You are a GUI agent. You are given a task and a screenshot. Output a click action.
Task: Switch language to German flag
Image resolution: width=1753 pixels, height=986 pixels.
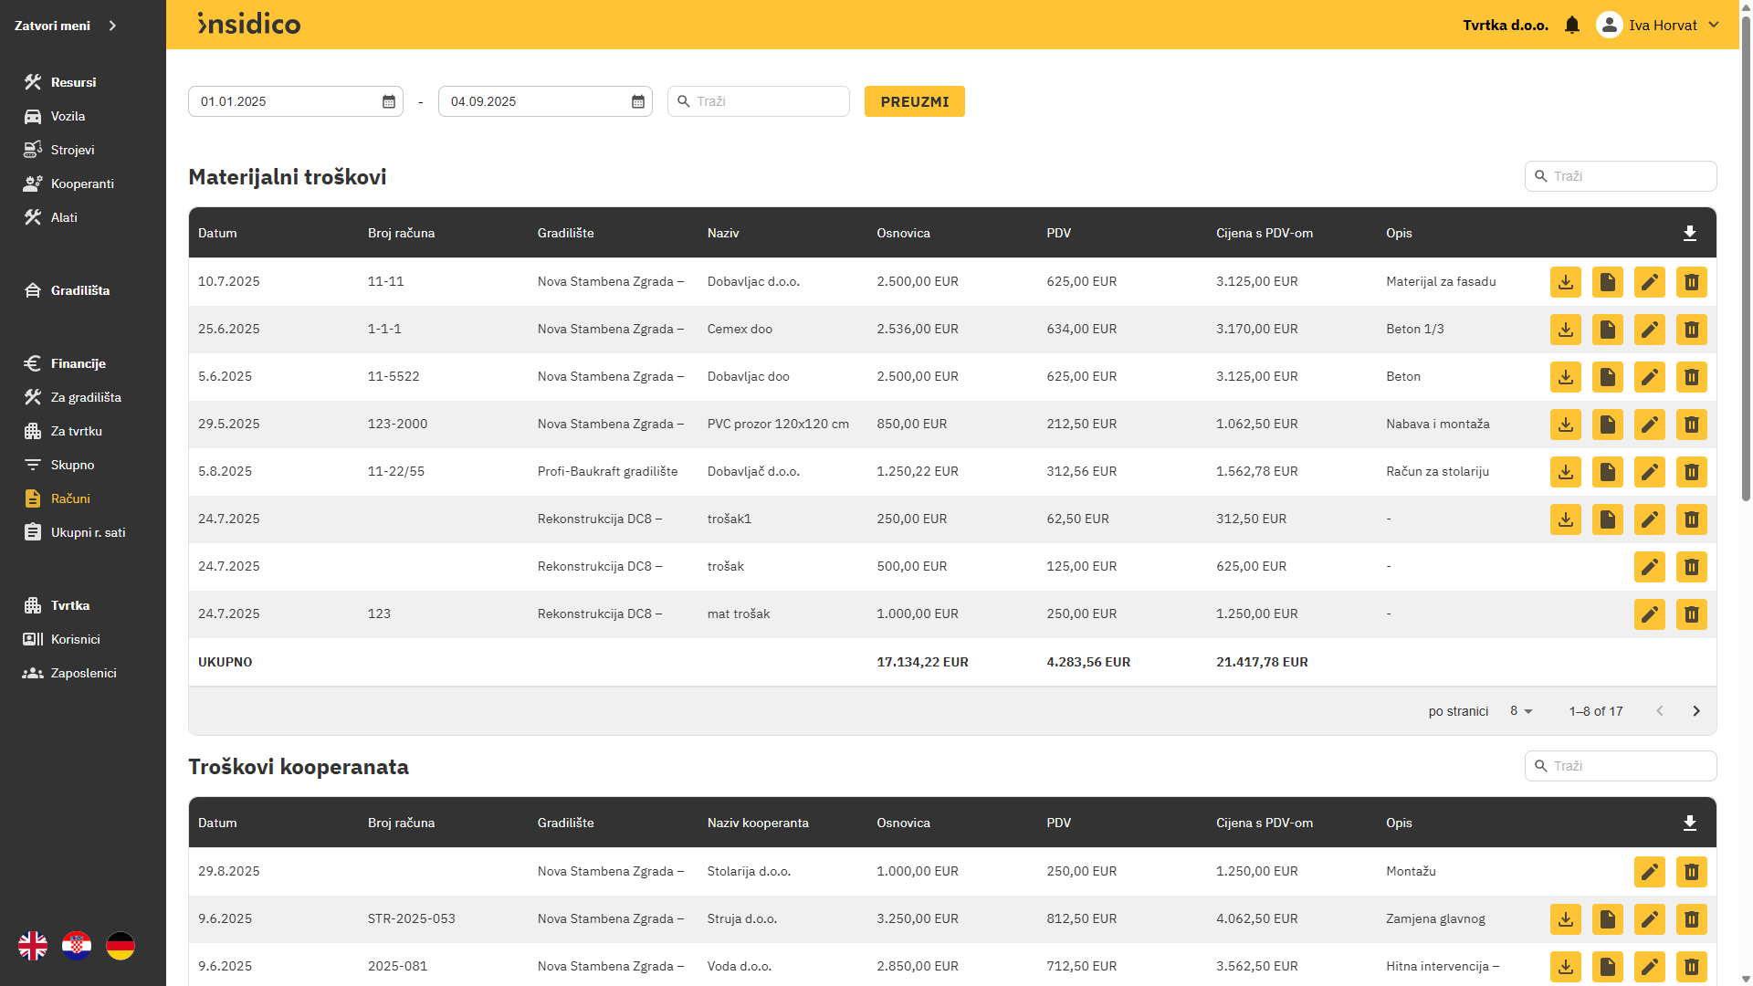pyautogui.click(x=121, y=946)
